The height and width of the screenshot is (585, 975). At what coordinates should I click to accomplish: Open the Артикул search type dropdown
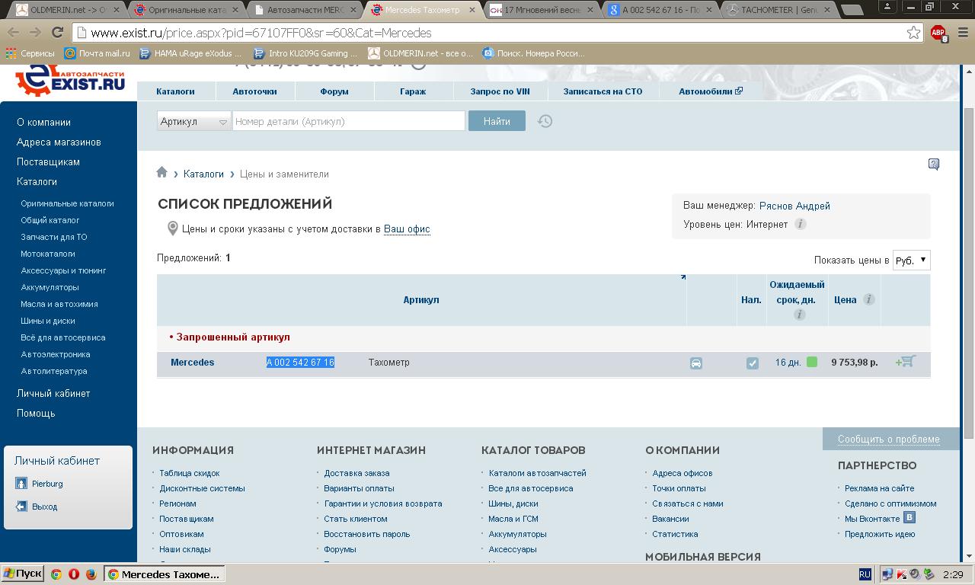click(x=194, y=121)
